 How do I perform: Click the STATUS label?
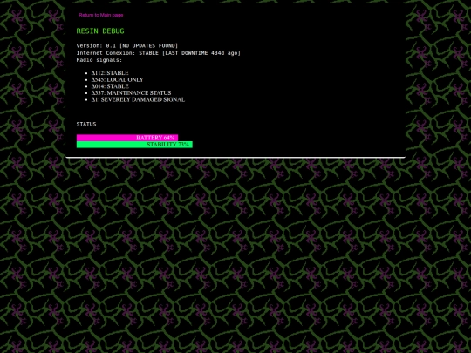pos(86,124)
